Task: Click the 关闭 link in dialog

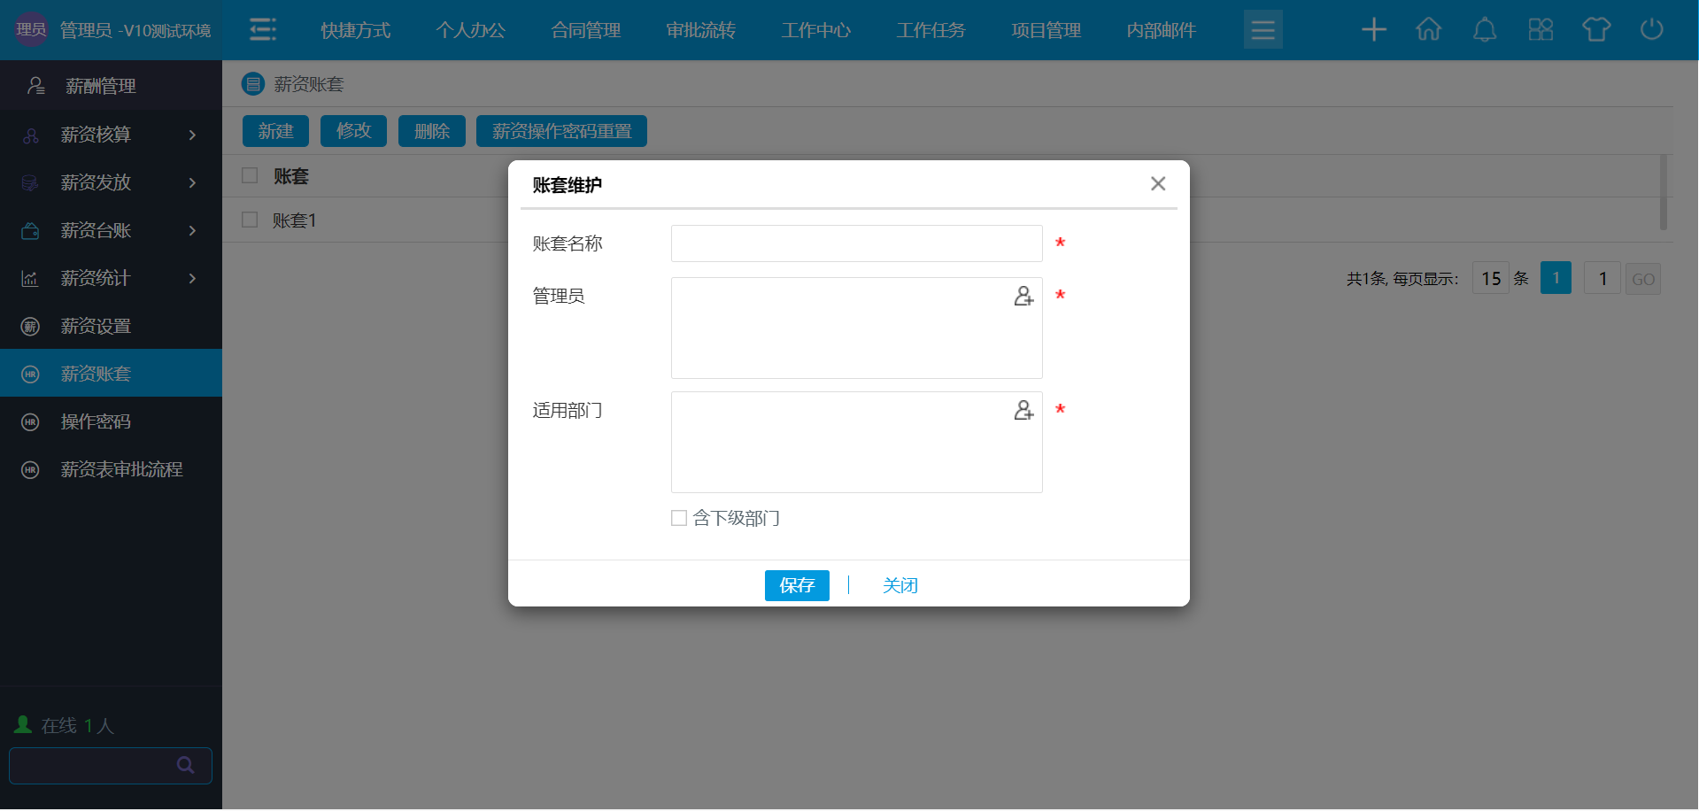Action: [x=900, y=585]
